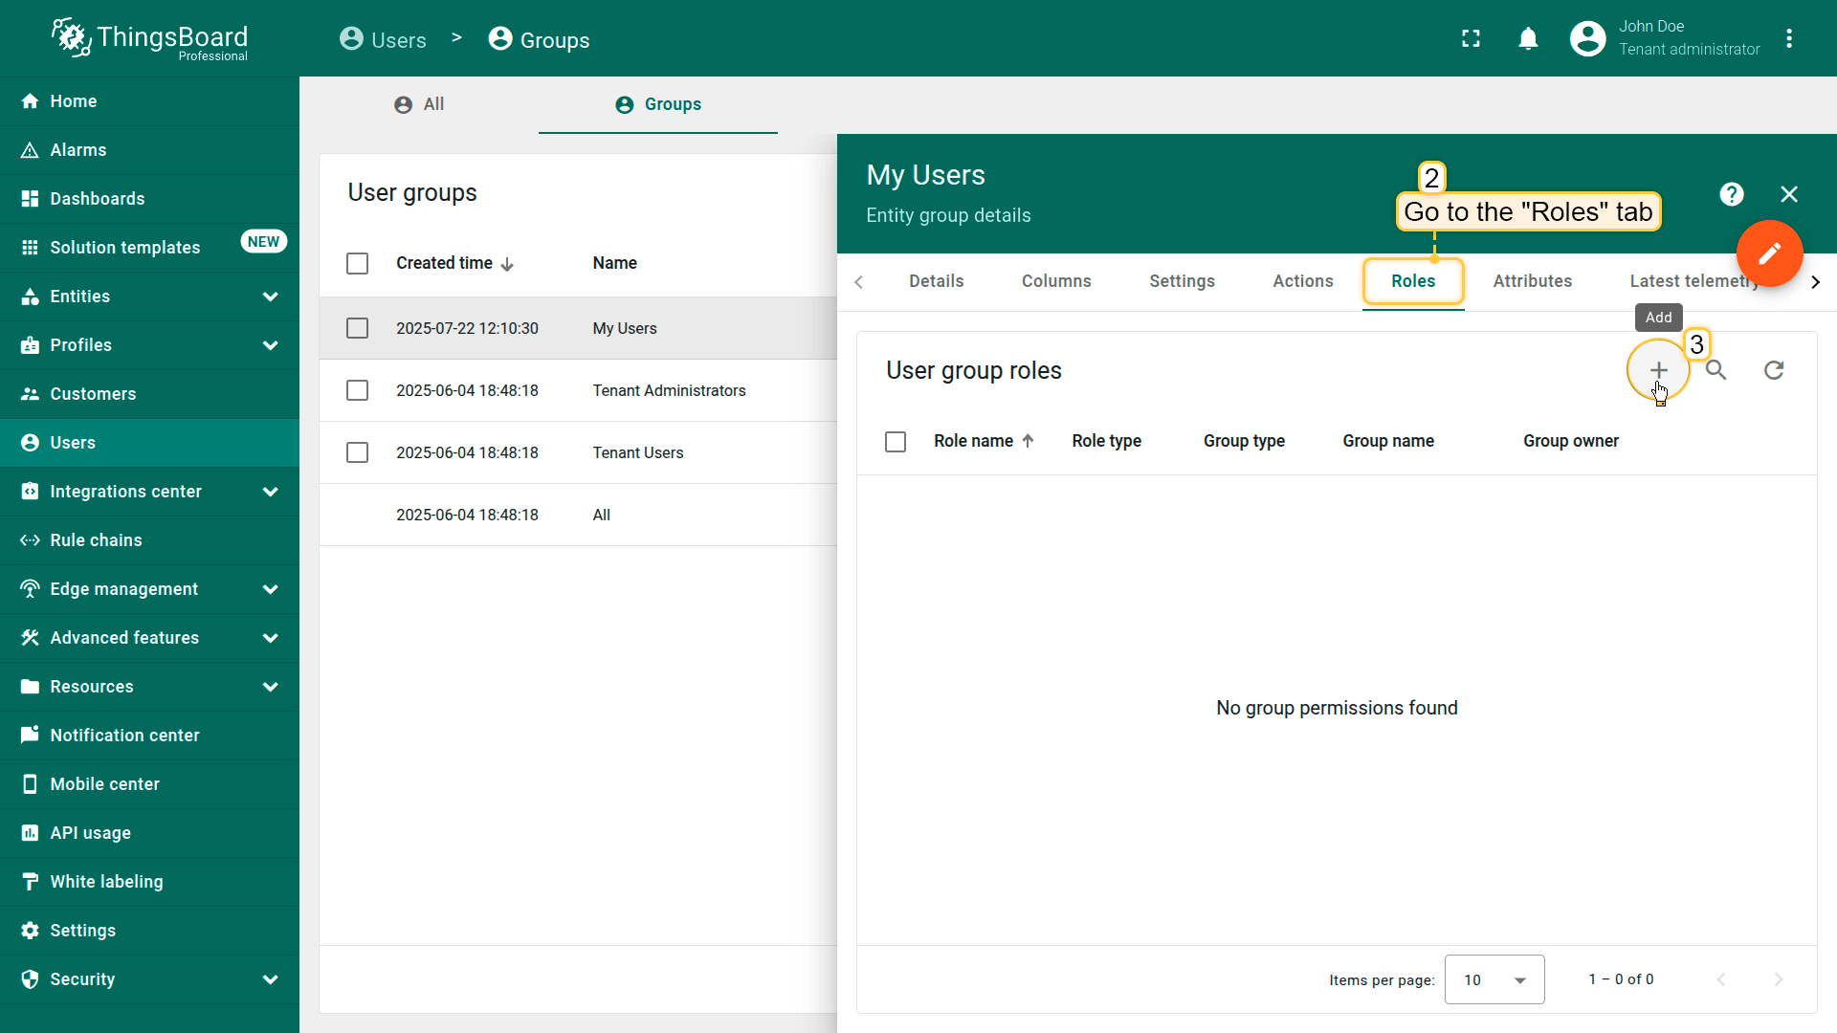Toggle select-all checkbox in roles table
1837x1033 pixels.
[x=896, y=442]
